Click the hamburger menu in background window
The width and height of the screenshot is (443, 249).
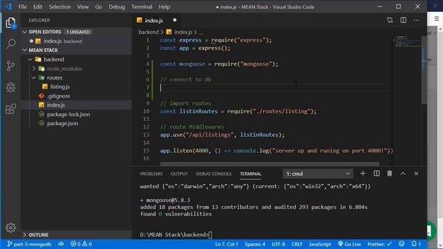click(x=437, y=19)
